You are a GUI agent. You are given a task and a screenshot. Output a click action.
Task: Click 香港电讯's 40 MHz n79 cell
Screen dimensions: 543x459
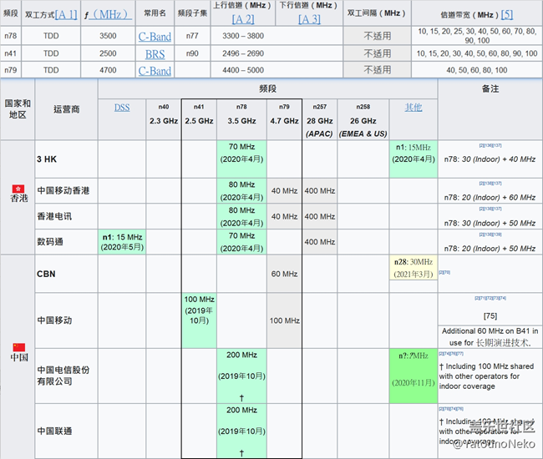[284, 216]
